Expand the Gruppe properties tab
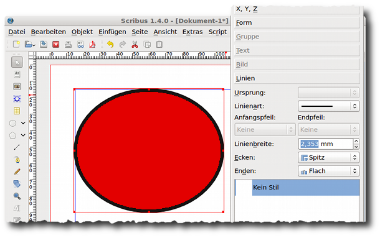The width and height of the screenshot is (380, 238). click(x=297, y=37)
